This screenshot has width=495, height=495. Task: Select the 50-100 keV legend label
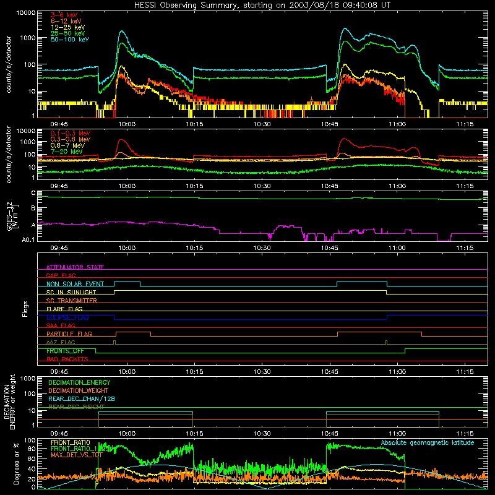tap(70, 40)
